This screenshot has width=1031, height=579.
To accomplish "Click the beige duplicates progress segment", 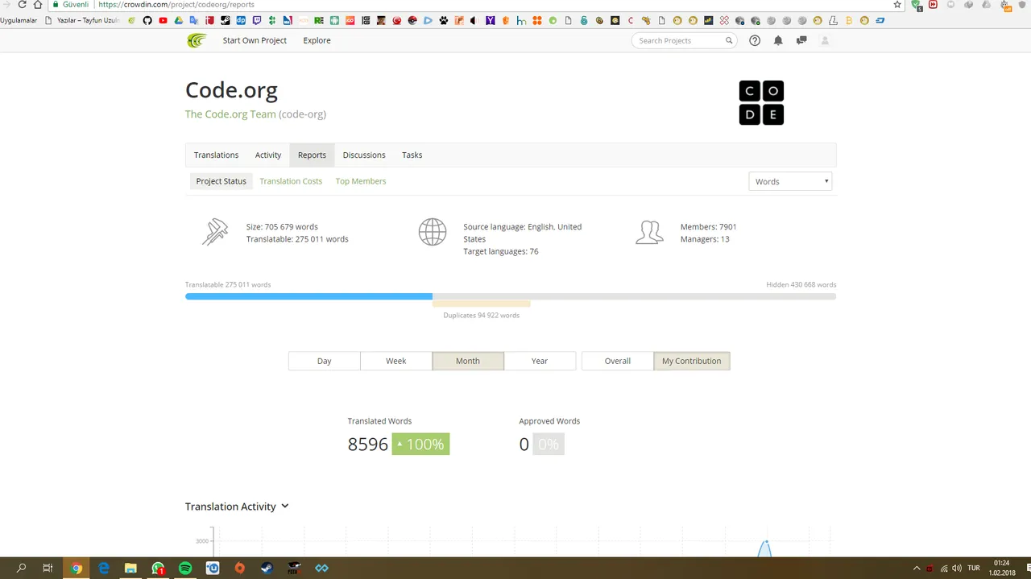I will (482, 304).
